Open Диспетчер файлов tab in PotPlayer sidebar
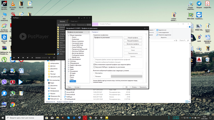 click(64, 25)
